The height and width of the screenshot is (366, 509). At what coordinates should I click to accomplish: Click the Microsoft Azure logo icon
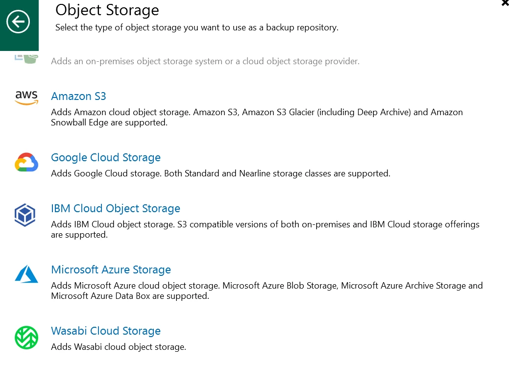26,274
